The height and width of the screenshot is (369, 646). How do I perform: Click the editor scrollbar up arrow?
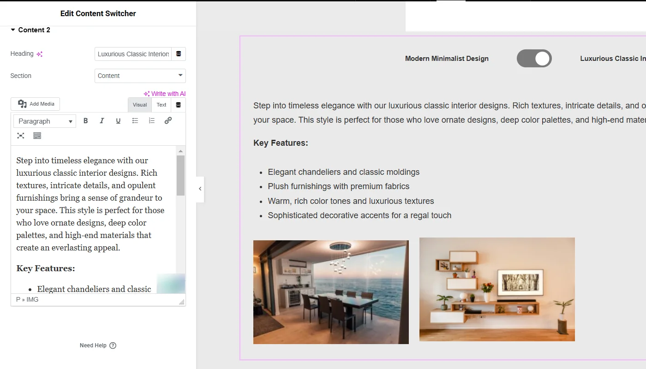[180, 151]
